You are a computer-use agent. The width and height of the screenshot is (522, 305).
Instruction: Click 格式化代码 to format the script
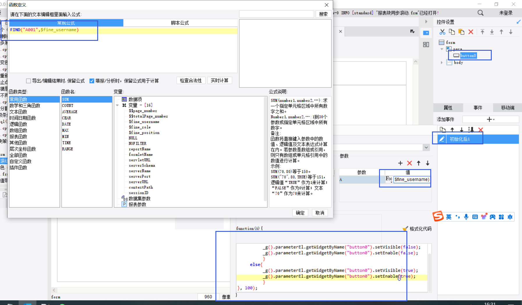tap(417, 229)
